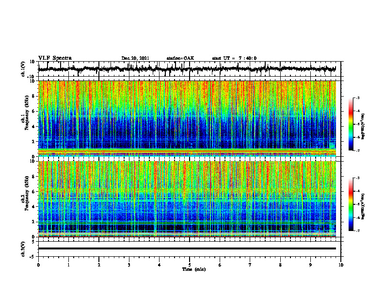Click time axis tick label "2"
Viewport: 384px width, 297px height.
pos(99,265)
